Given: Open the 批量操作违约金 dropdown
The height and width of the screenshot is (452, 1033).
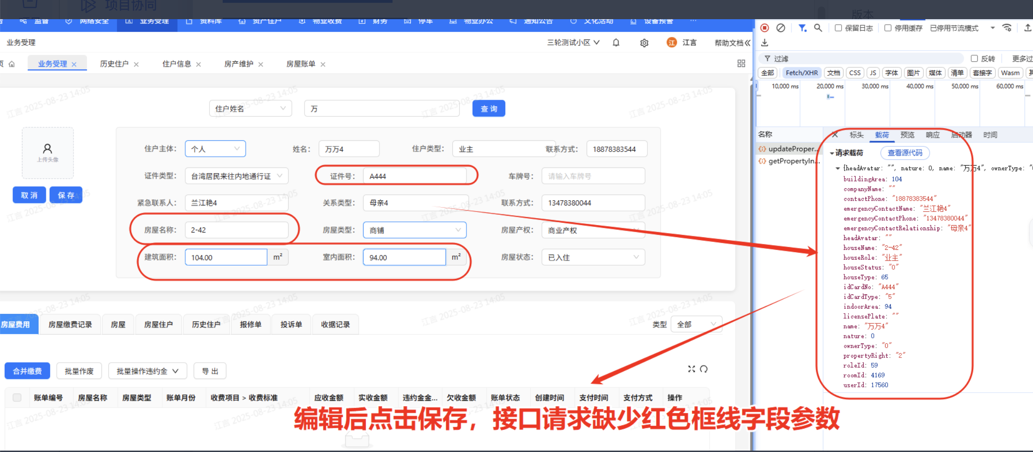Looking at the screenshot, I should click(147, 371).
